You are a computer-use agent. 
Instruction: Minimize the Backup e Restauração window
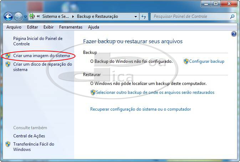point(206,4)
